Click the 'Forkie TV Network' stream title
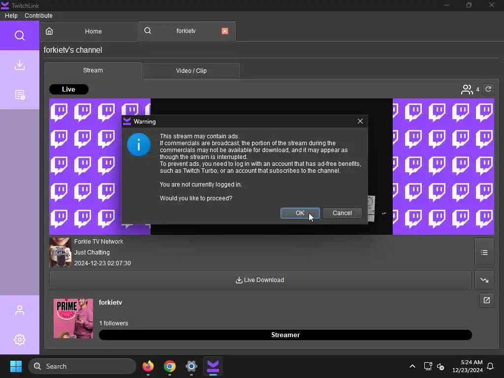Screen dimensions: 504x378 98,241
